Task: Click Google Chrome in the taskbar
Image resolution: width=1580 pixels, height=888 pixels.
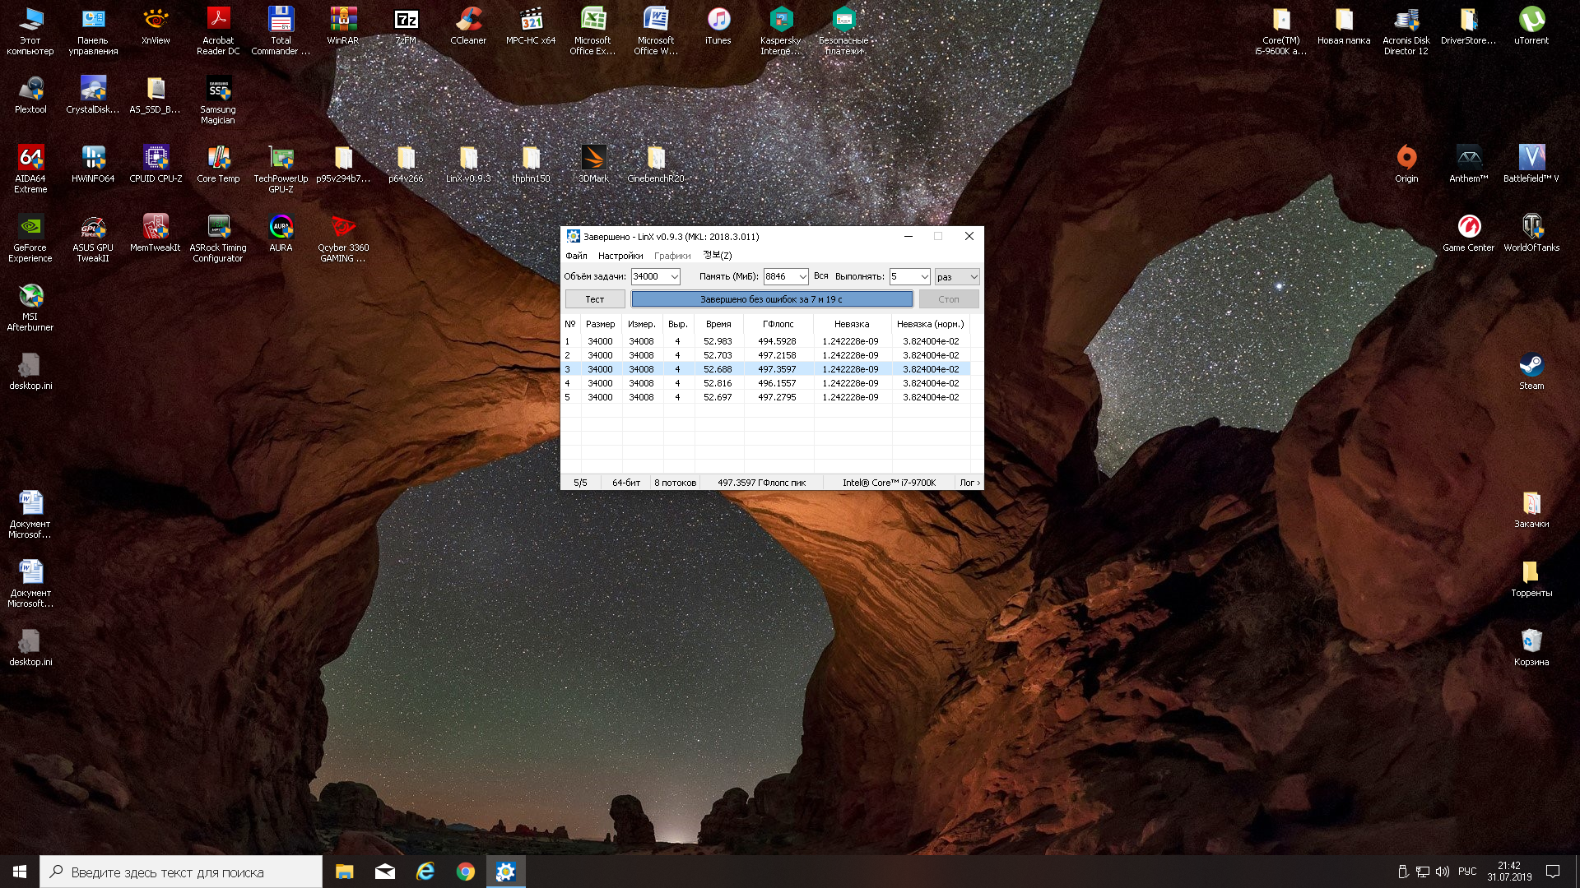Action: pos(466,872)
